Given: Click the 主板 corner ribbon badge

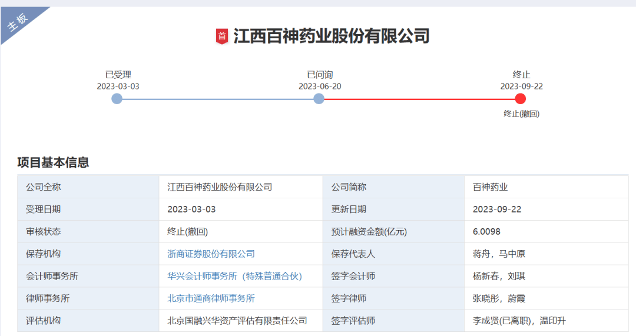Looking at the screenshot, I should (19, 24).
